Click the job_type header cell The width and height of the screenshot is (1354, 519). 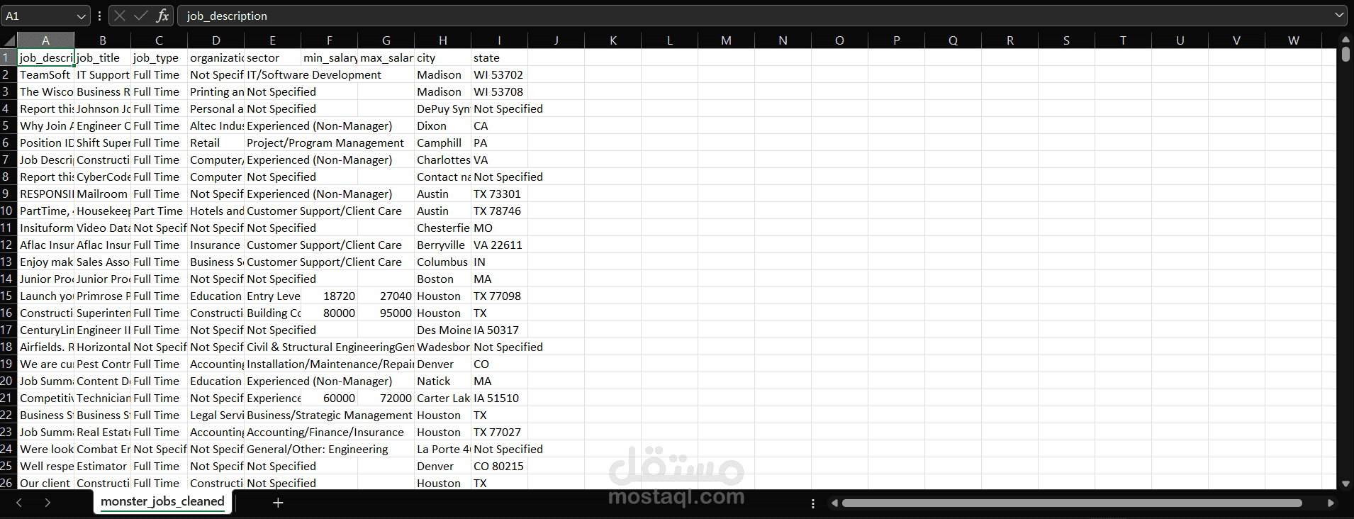[x=159, y=57]
